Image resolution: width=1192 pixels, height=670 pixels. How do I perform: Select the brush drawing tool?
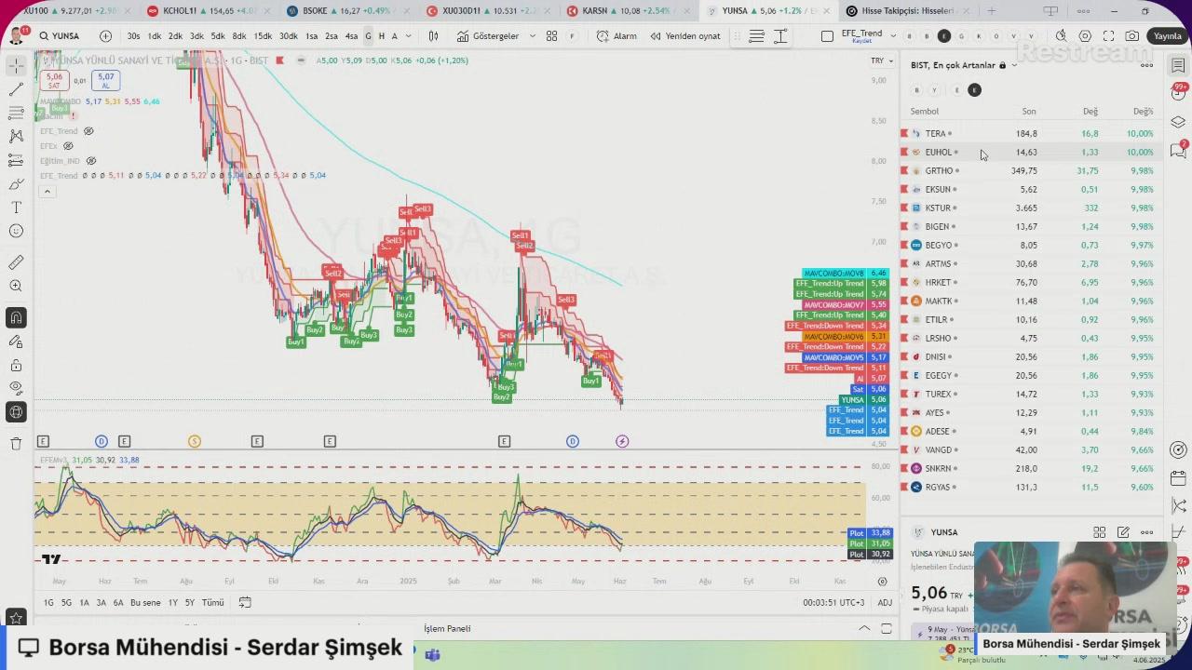(x=16, y=184)
